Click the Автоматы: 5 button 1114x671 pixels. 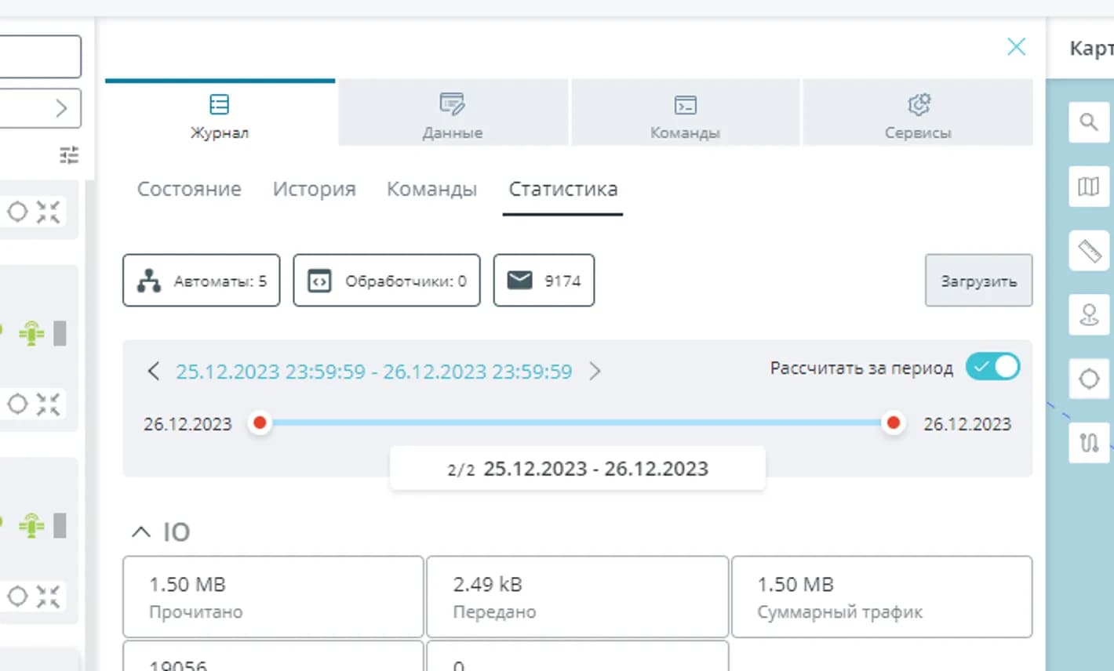tap(202, 281)
